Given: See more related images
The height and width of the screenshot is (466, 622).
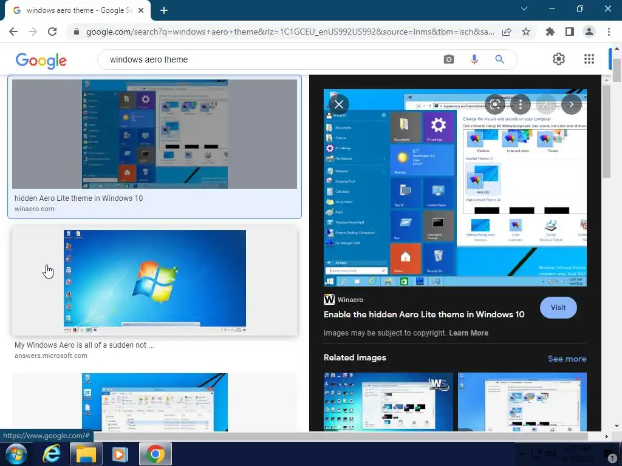Looking at the screenshot, I should (x=567, y=359).
